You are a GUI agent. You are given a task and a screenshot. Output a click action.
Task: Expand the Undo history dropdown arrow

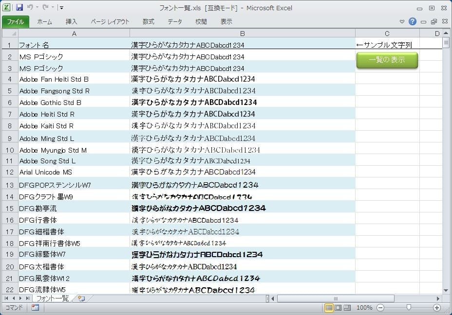coord(37,8)
